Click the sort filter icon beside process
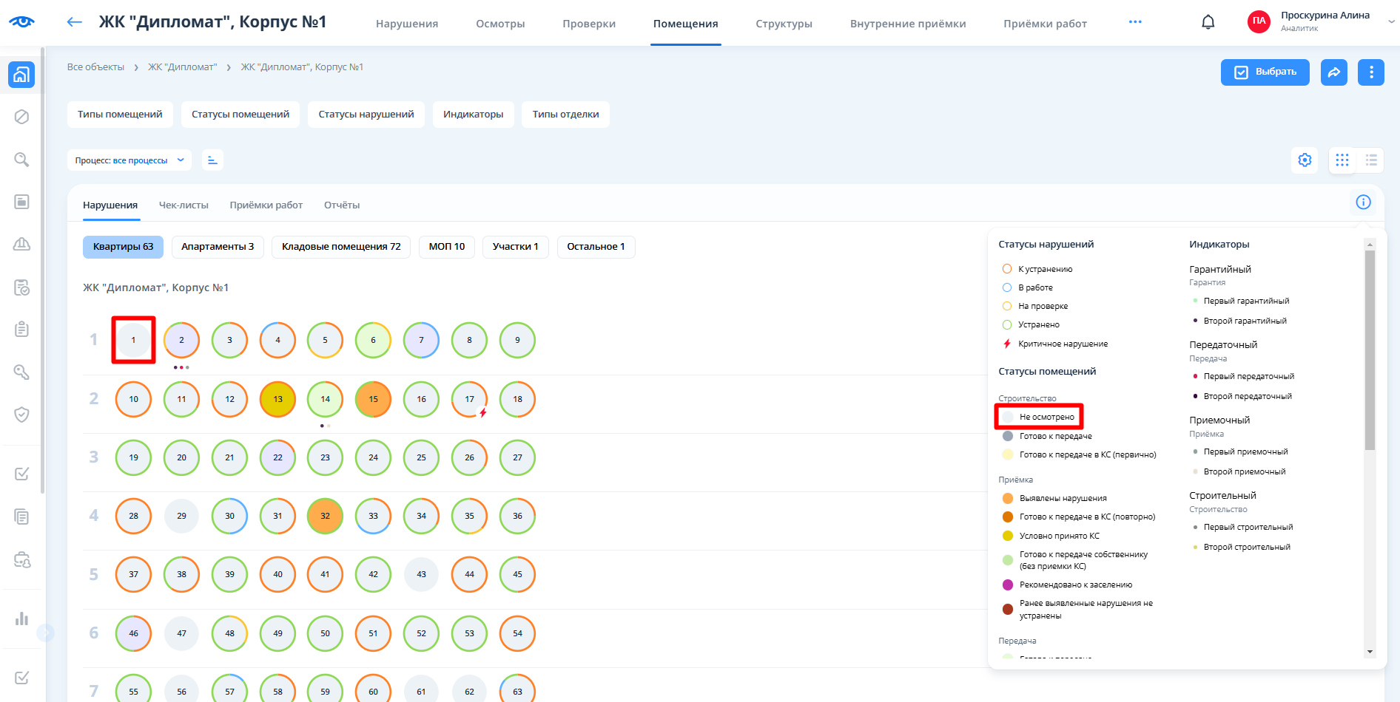 212,160
